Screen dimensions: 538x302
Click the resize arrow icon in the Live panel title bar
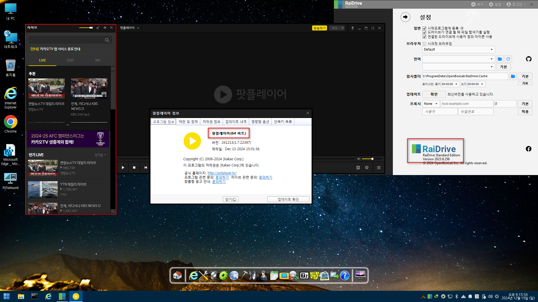tap(98, 28)
